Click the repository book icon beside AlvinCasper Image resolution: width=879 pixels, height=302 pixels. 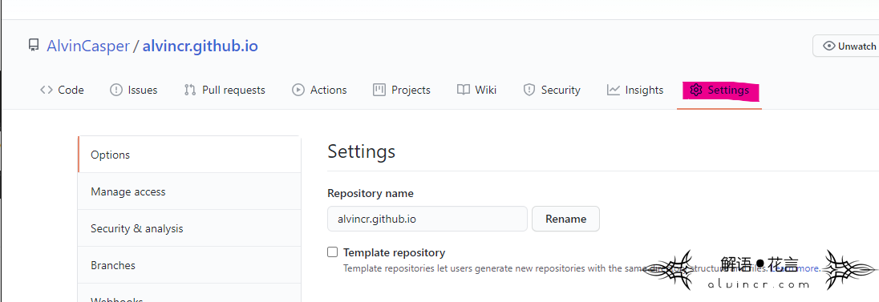pyautogui.click(x=34, y=46)
